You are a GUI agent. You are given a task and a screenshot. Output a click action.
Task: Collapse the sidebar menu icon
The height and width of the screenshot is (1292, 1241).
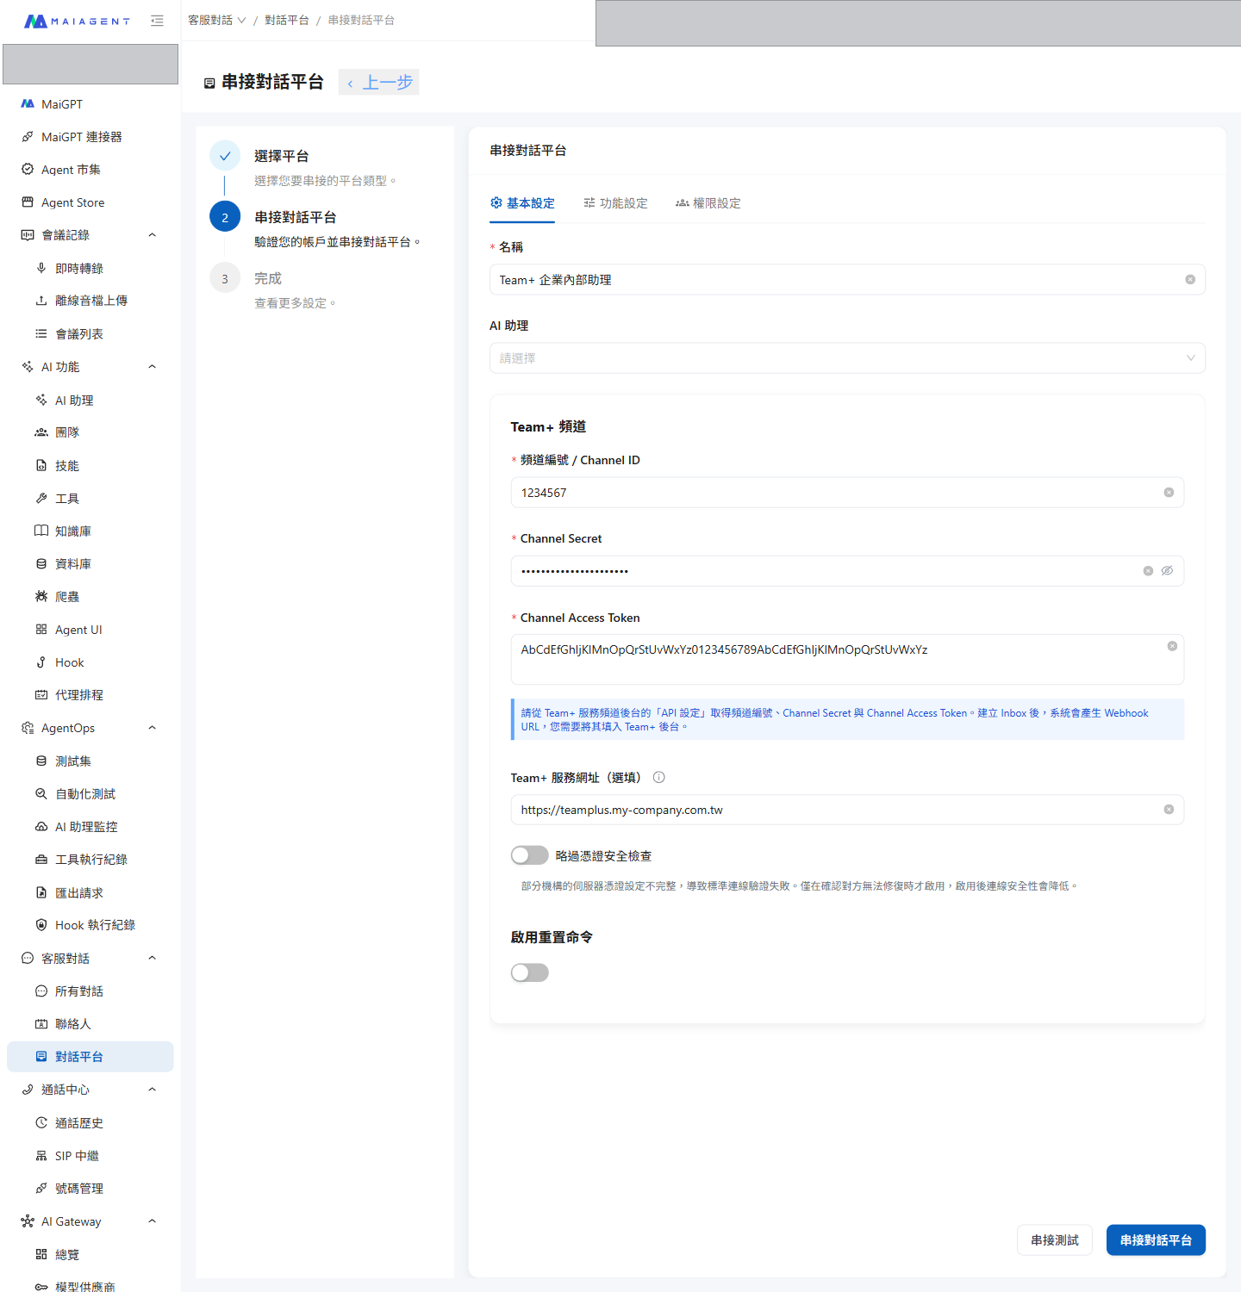click(x=157, y=21)
